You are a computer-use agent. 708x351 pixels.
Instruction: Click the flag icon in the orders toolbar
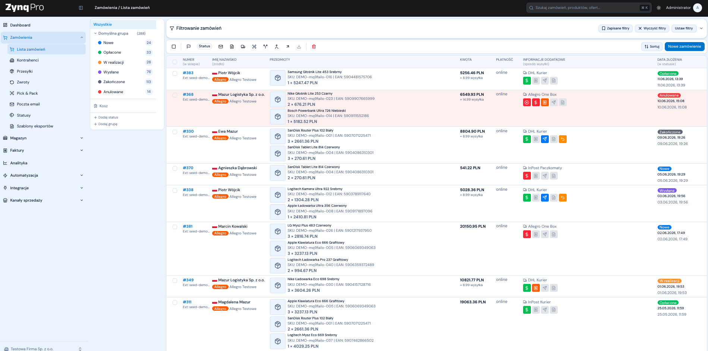pyautogui.click(x=189, y=47)
